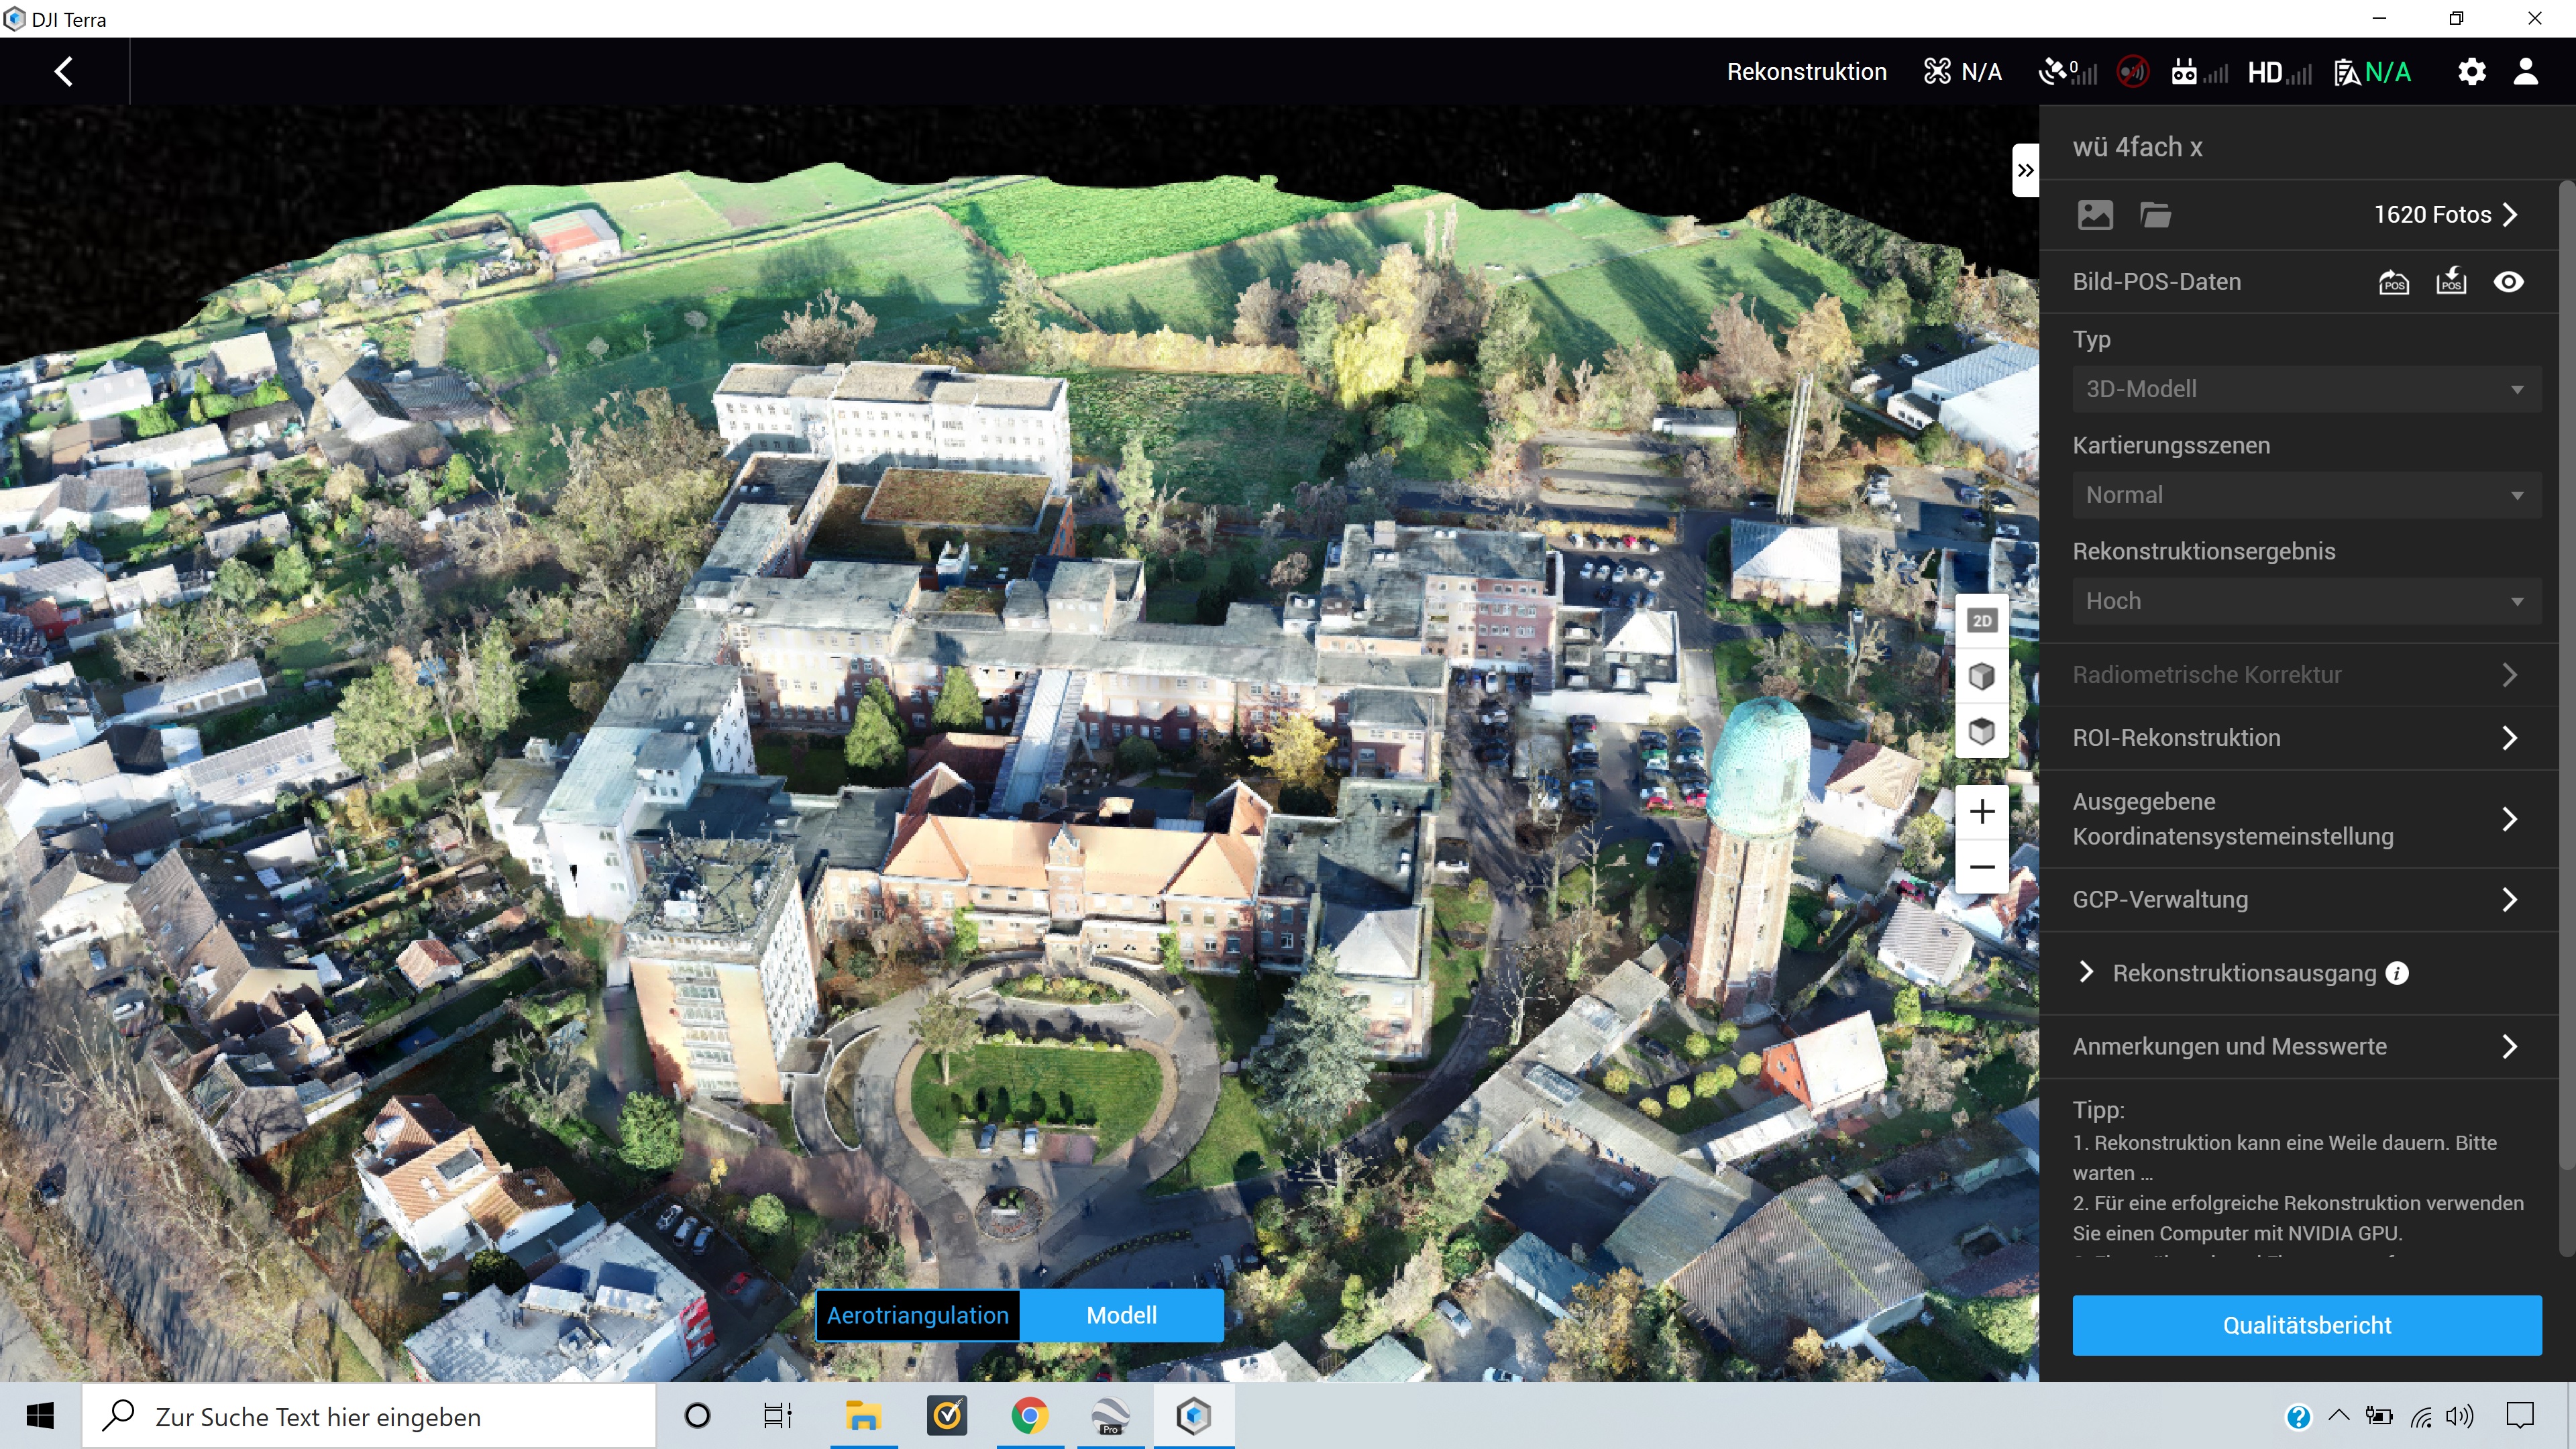Click the remote controller signal icon
The width and height of the screenshot is (2576, 1449).
pos(2198,72)
